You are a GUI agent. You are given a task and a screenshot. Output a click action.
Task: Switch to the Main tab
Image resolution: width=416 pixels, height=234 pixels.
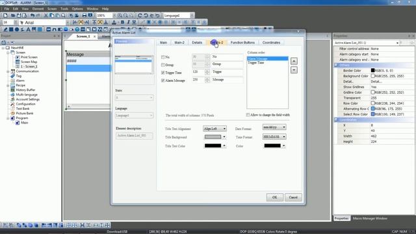(x=163, y=42)
